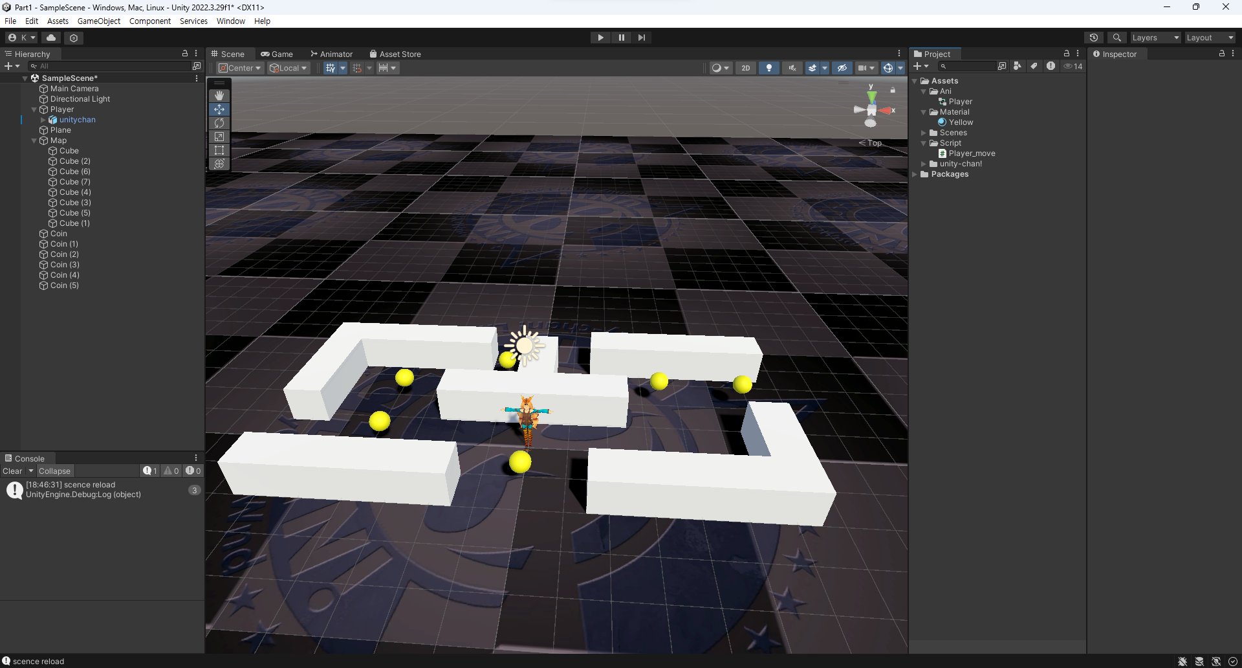Select the Rotate tool

click(219, 123)
